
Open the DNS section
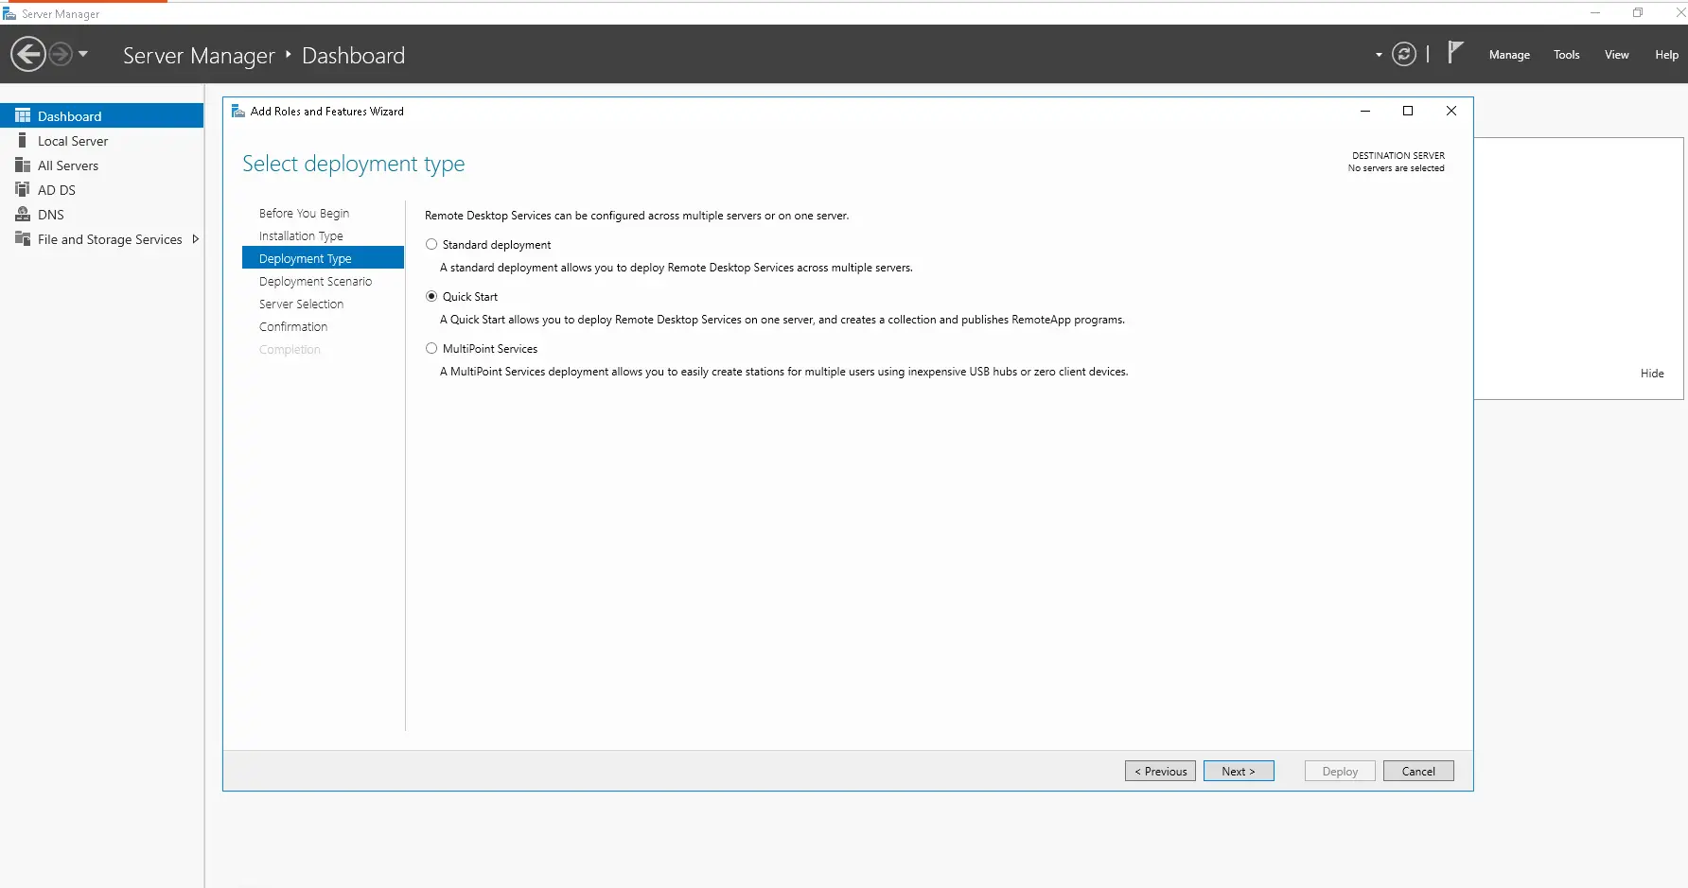49,214
